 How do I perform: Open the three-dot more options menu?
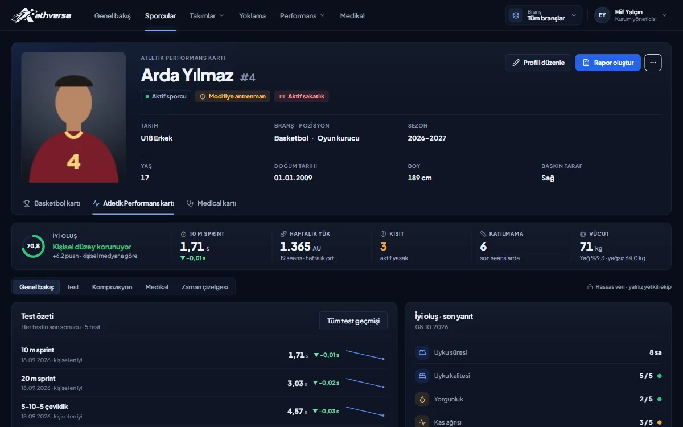pos(653,63)
